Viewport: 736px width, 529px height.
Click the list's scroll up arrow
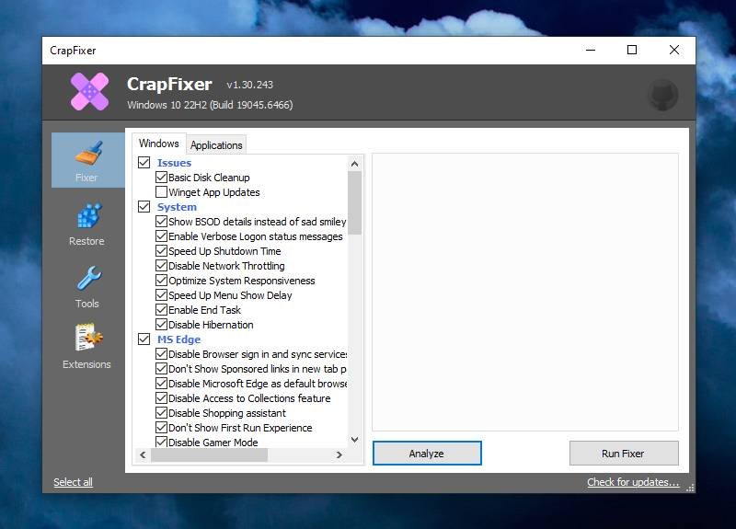(355, 164)
